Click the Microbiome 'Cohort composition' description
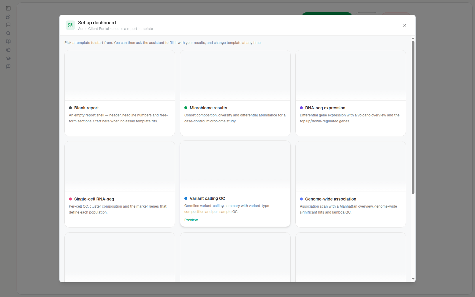The height and width of the screenshot is (297, 475). tap(235, 118)
